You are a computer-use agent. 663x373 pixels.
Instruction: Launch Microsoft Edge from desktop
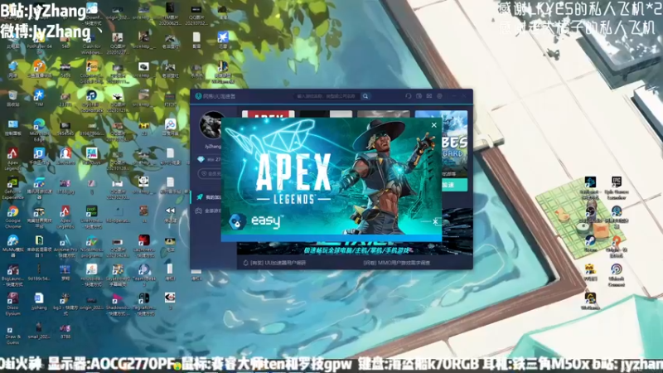tap(39, 128)
